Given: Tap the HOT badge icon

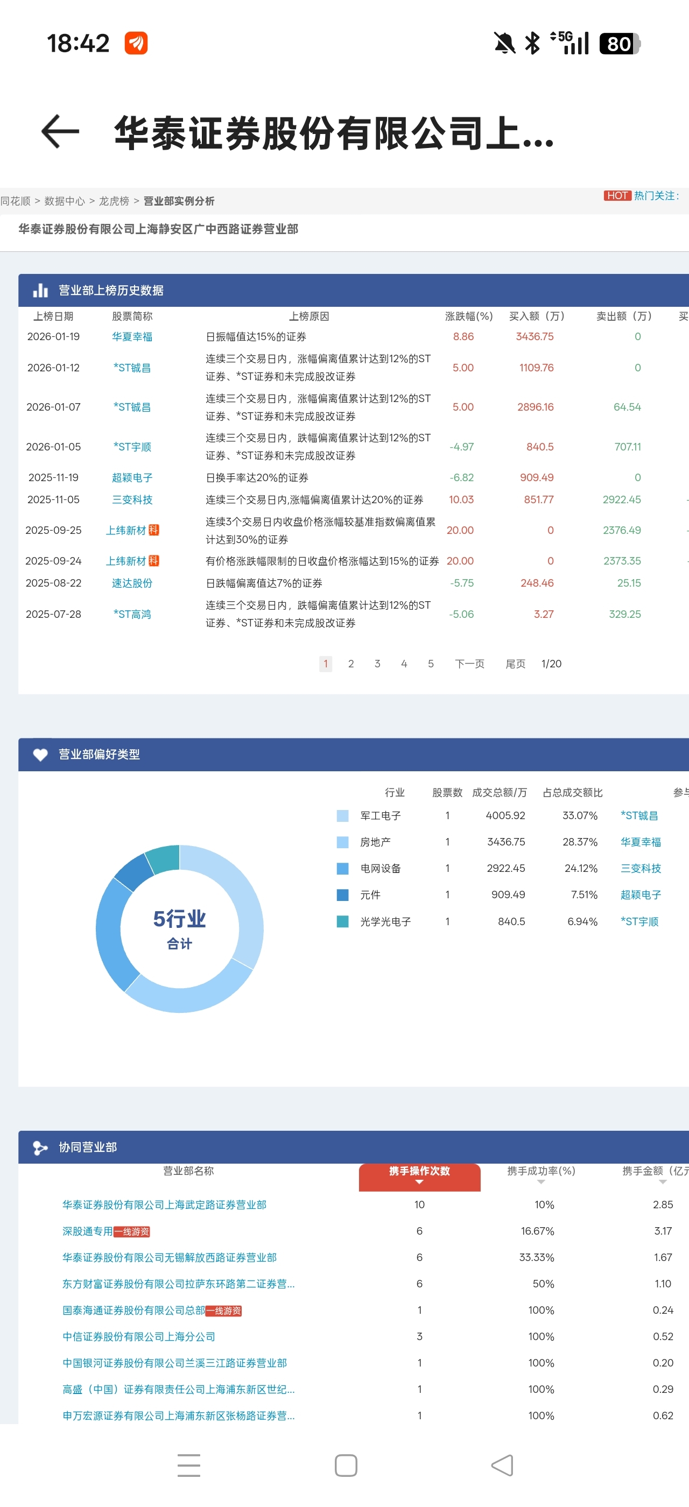Looking at the screenshot, I should [617, 195].
